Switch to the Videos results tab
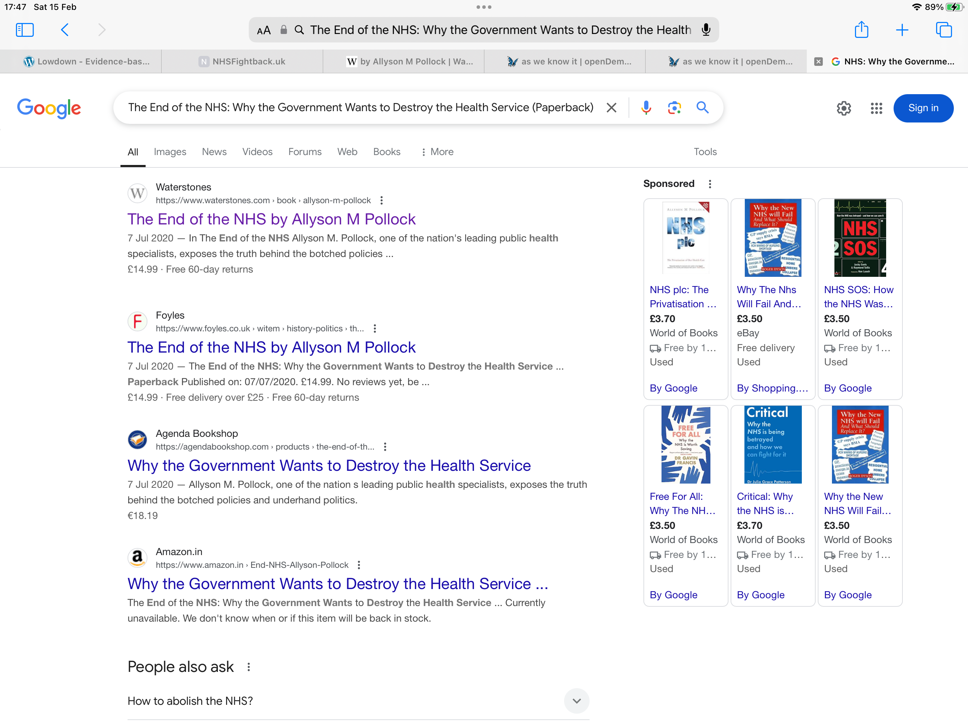Viewport: 968px width, 725px height. [x=257, y=152]
